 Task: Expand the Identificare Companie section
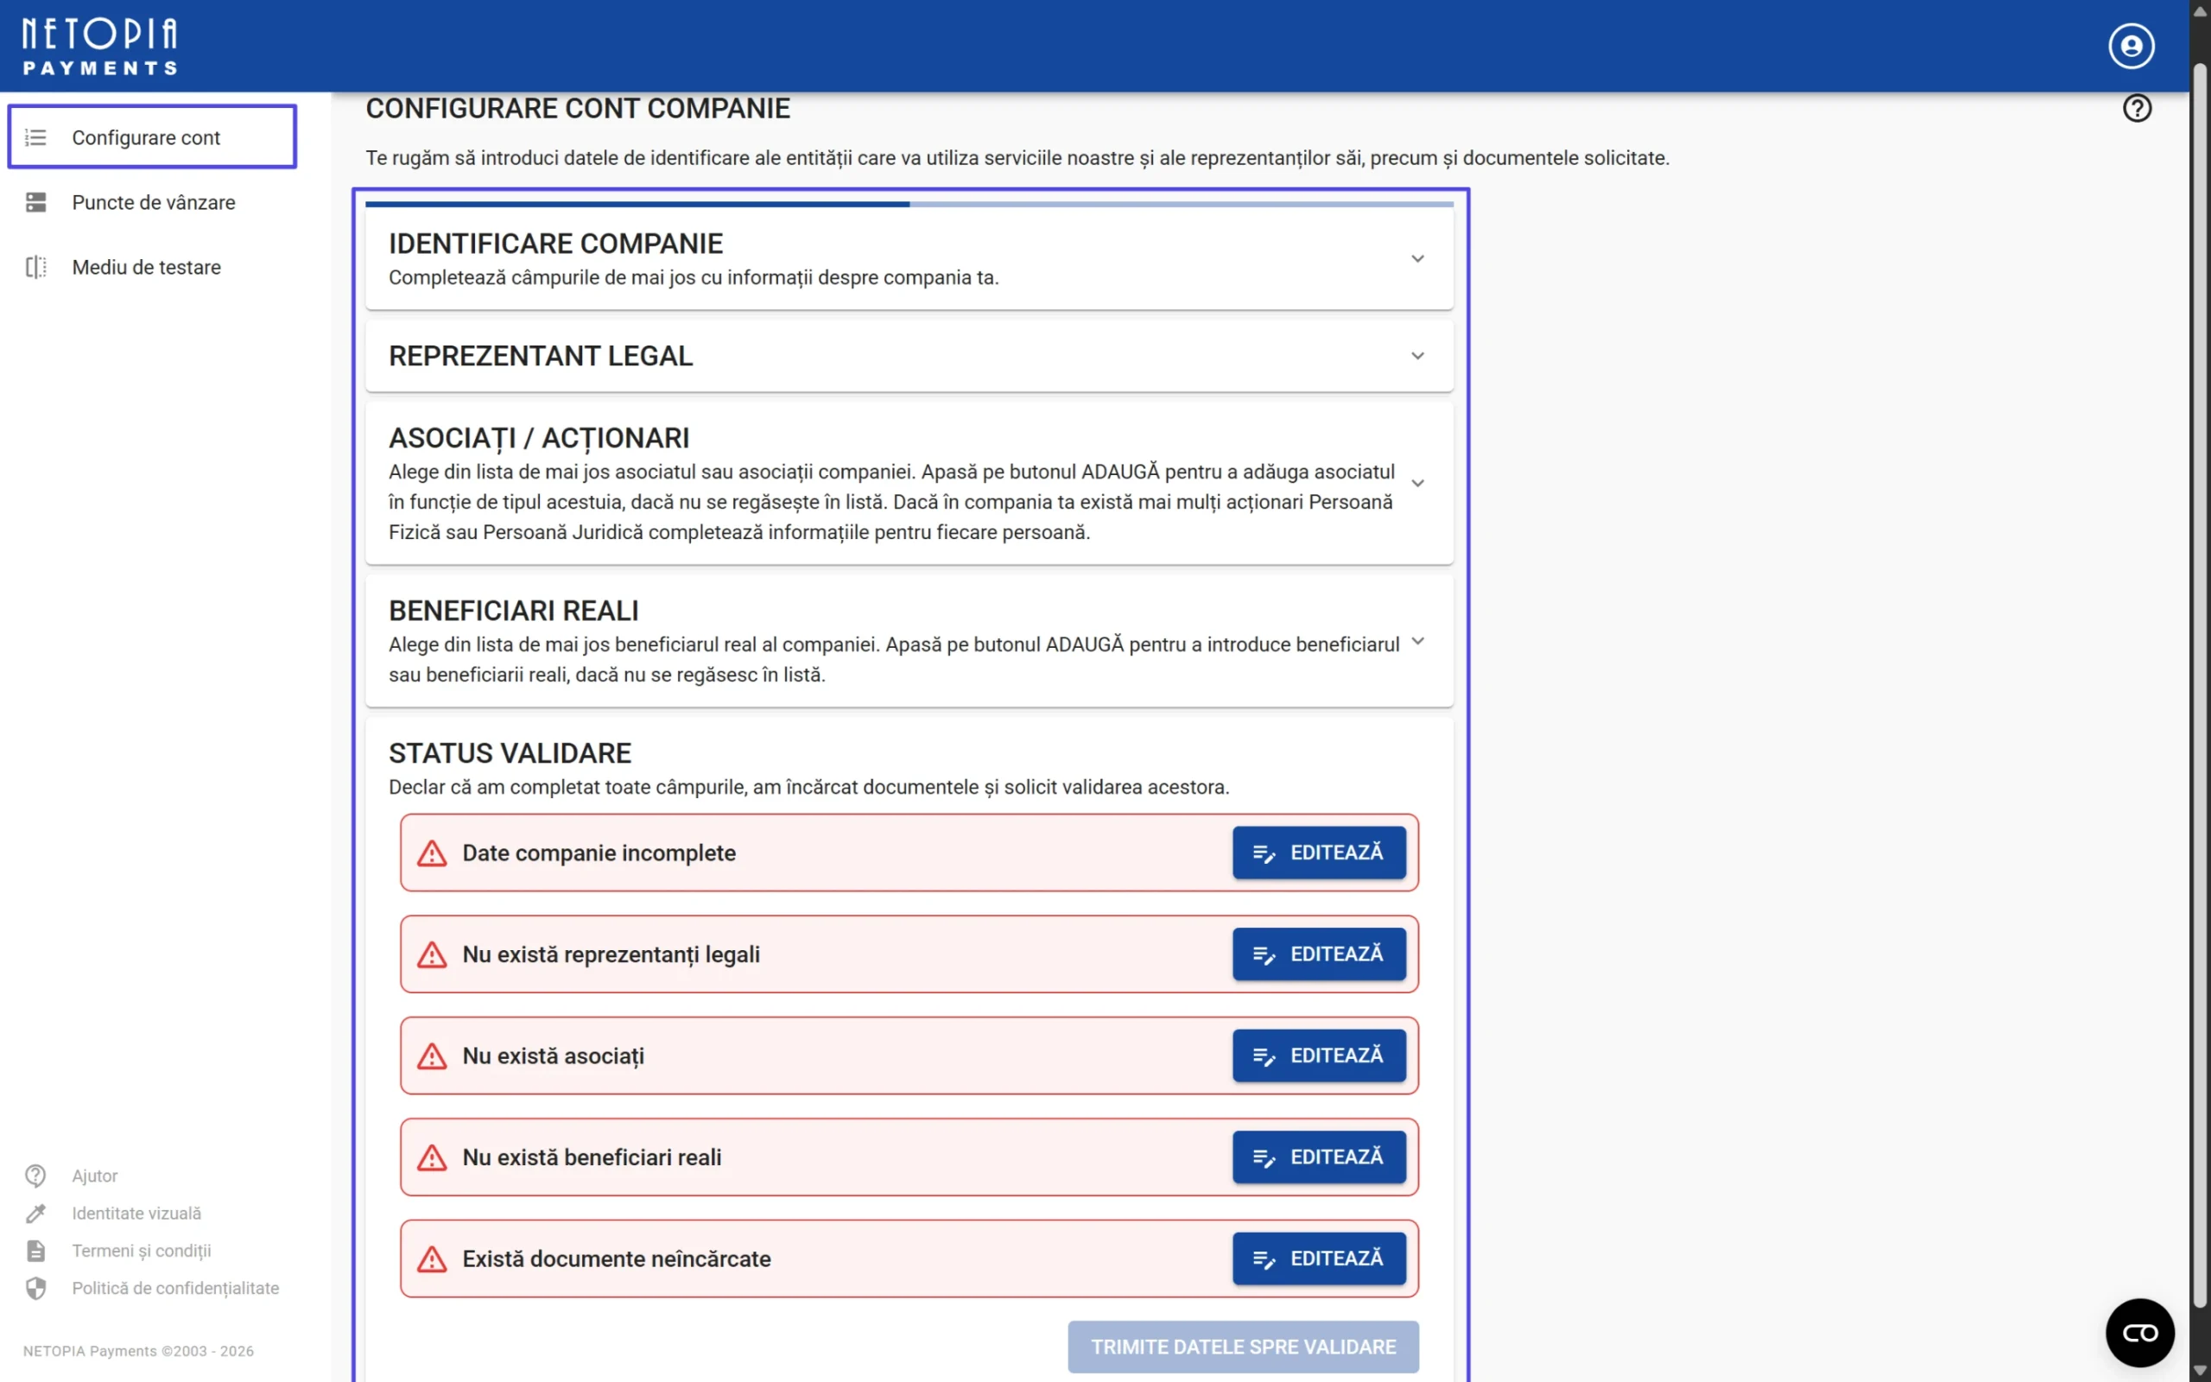tap(1417, 258)
